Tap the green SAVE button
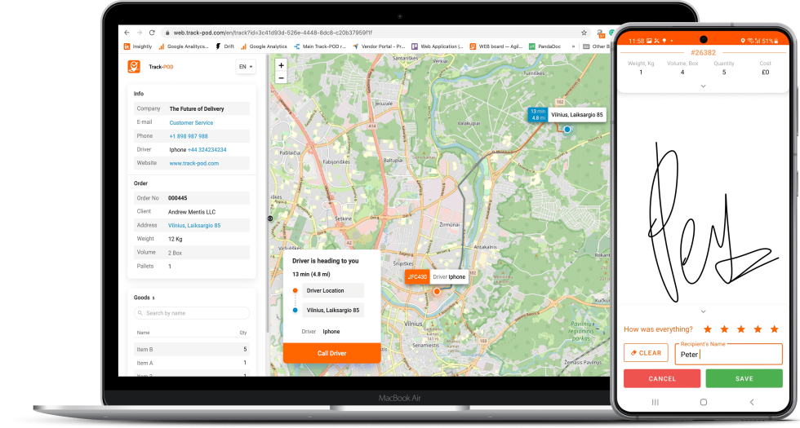800x428 pixels. (x=744, y=378)
